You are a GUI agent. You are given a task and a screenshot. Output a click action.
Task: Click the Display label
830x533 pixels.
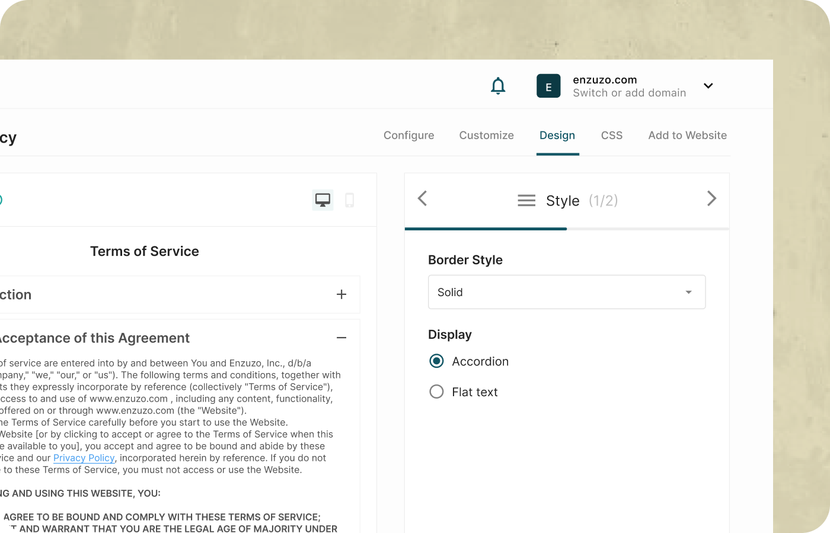pyautogui.click(x=450, y=335)
